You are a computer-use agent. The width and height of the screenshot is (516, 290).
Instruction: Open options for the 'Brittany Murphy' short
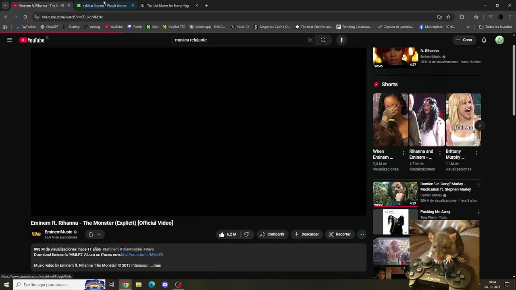click(476, 153)
